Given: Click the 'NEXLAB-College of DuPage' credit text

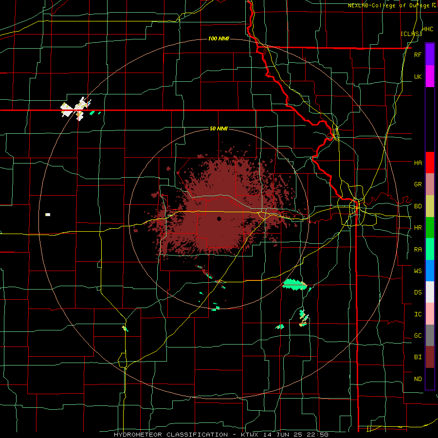Looking at the screenshot, I should (389, 5).
